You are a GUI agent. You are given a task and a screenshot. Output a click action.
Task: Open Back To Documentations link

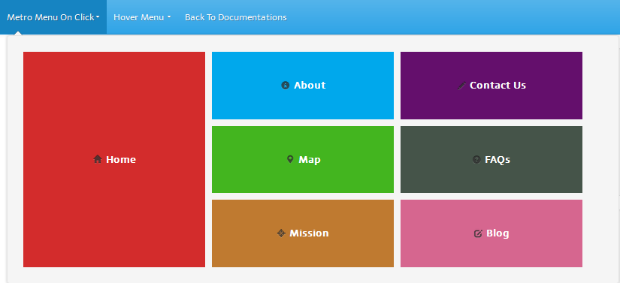(x=236, y=17)
